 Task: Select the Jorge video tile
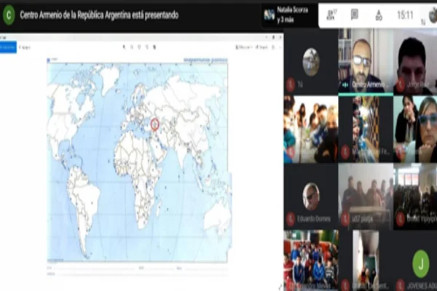pyautogui.click(x=415, y=62)
